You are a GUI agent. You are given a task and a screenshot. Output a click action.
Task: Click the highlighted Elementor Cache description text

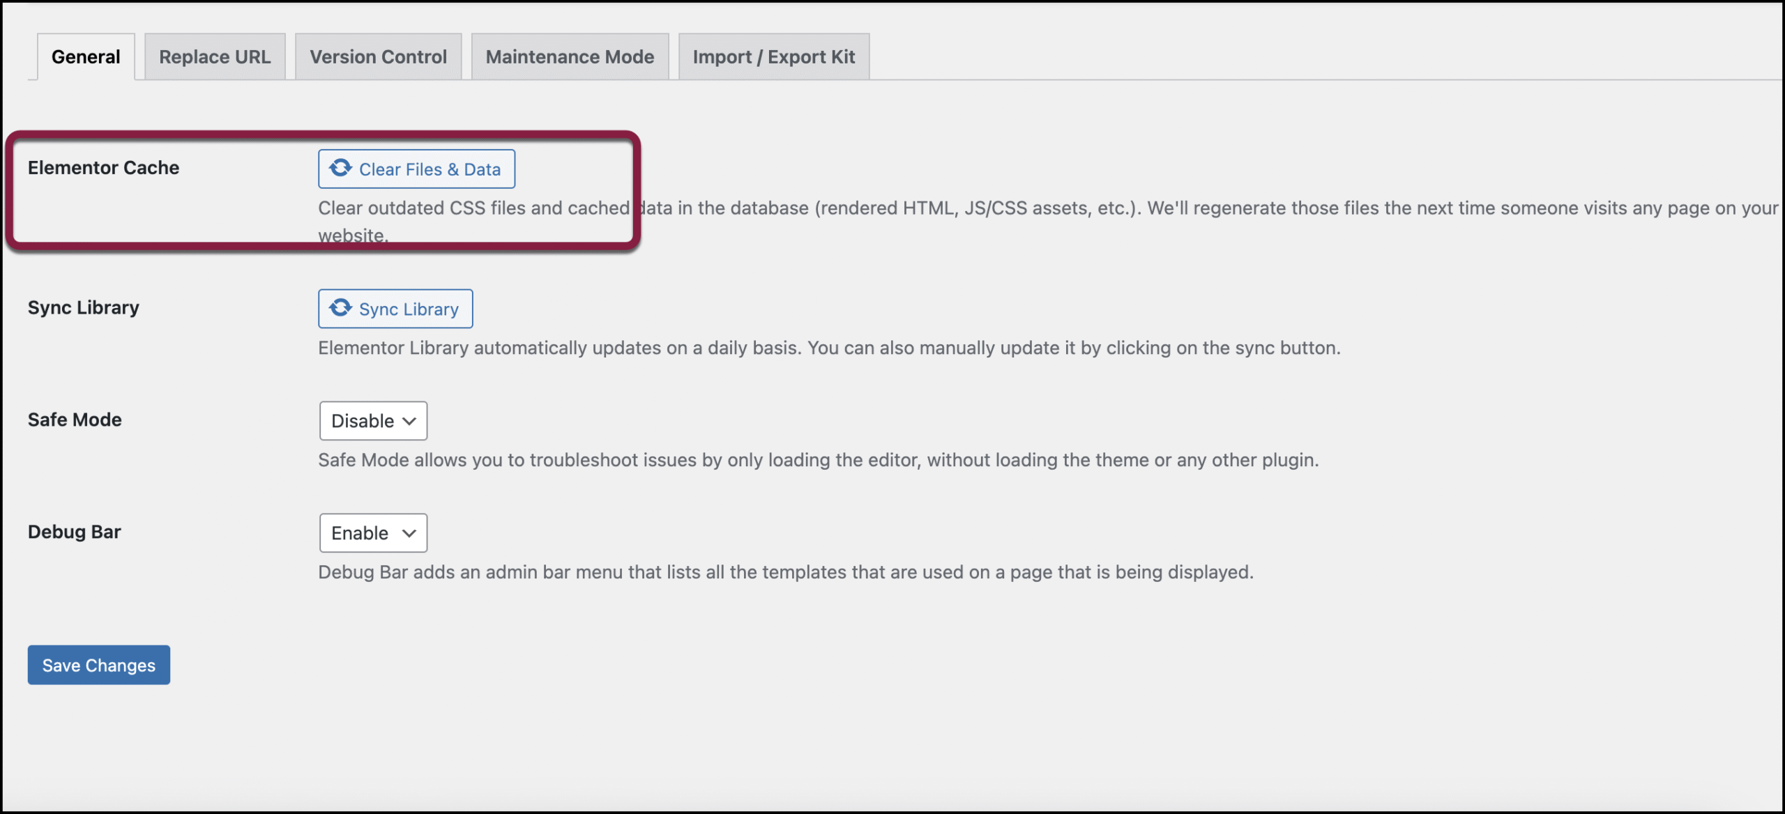pyautogui.click(x=474, y=208)
